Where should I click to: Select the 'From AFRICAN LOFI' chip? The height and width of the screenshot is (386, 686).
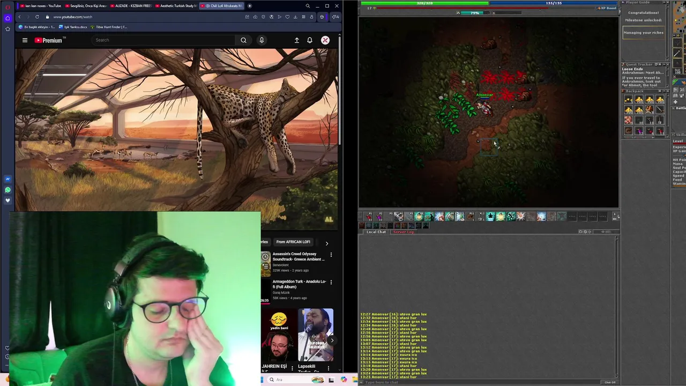click(293, 242)
